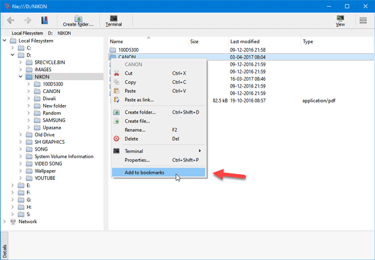Click Create folder toolbar icon
Image resolution: width=375 pixels, height=260 pixels.
(x=78, y=21)
